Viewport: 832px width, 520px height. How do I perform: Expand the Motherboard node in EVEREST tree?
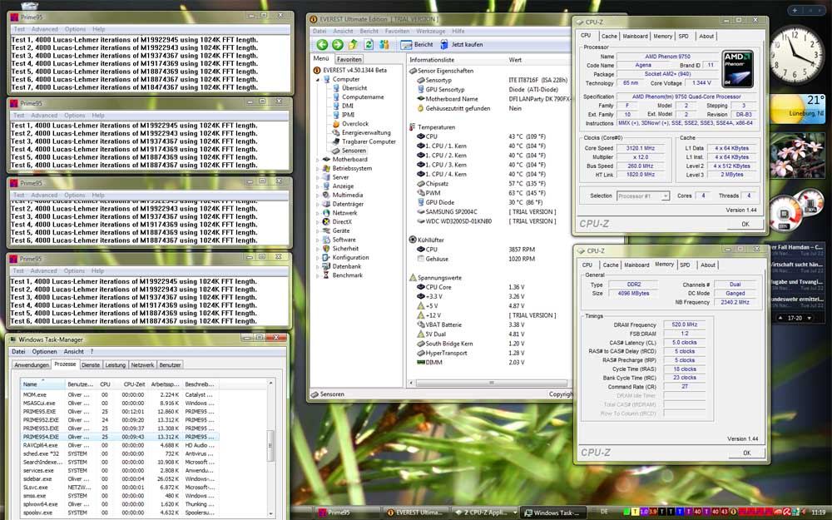tap(318, 160)
